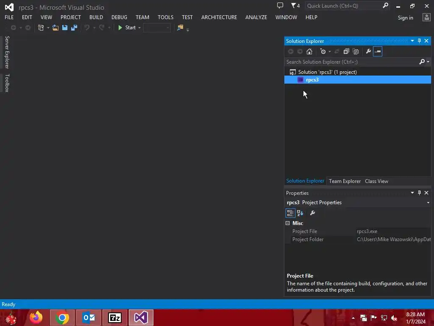The image size is (434, 326).
Task: Toggle Preview Selected Items button
Action: [x=378, y=51]
